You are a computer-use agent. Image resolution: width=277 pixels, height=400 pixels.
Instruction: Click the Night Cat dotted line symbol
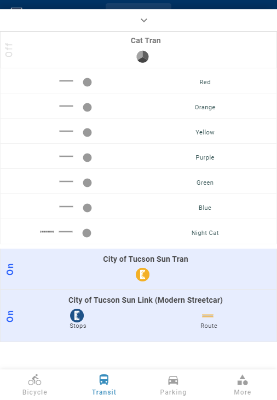point(47,232)
